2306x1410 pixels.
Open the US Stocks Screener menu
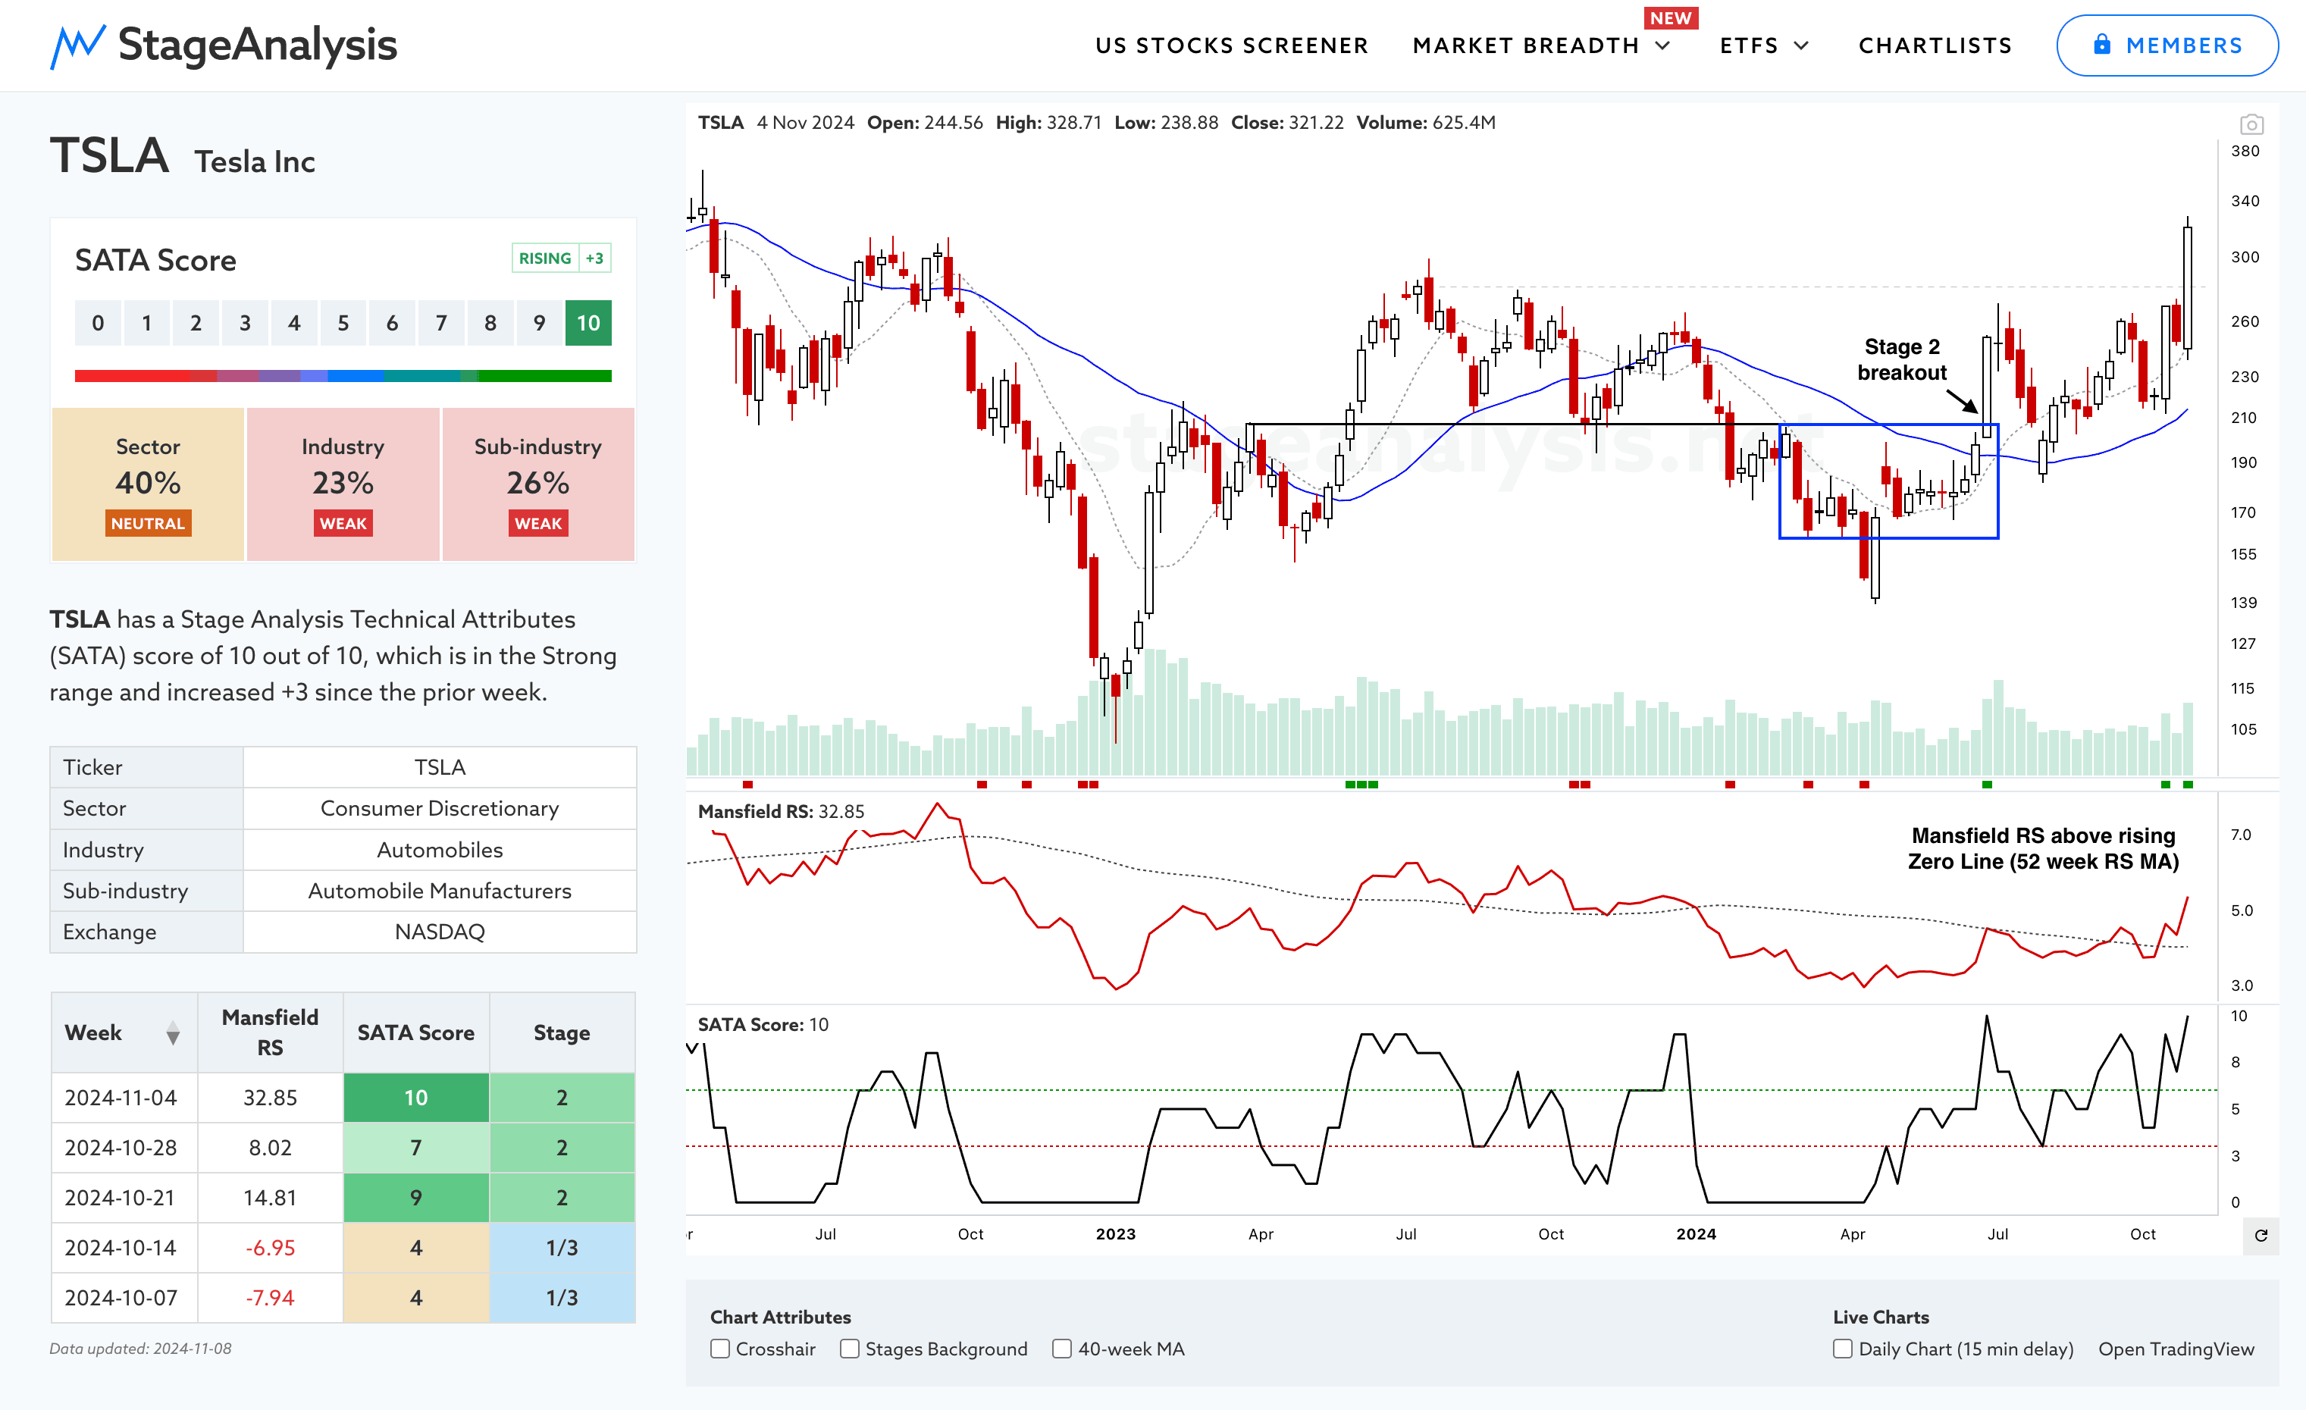[x=1232, y=45]
